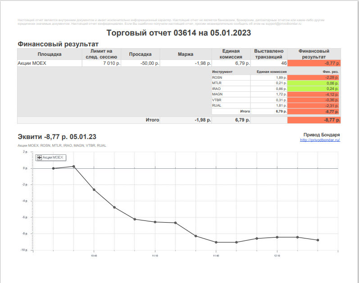Click the 11:40 time axis label
The width and height of the screenshot is (359, 283).
coord(216,256)
